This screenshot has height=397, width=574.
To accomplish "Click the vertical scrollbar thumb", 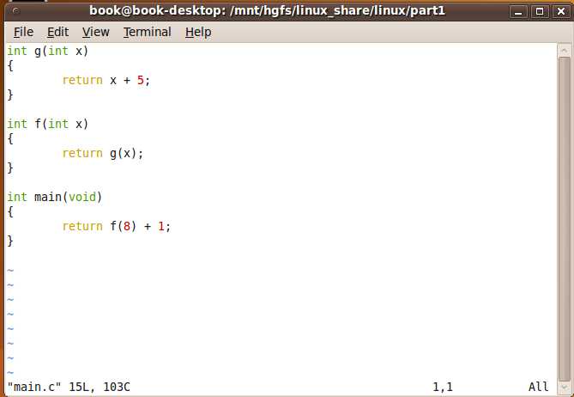I will [x=564, y=219].
